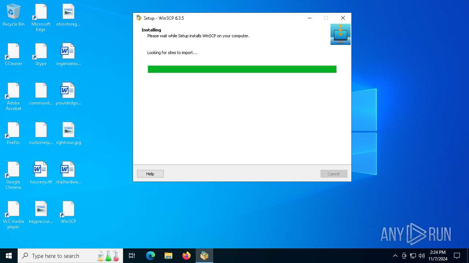Open CCleaner desktop shortcut
469x263 pixels.
(x=13, y=55)
